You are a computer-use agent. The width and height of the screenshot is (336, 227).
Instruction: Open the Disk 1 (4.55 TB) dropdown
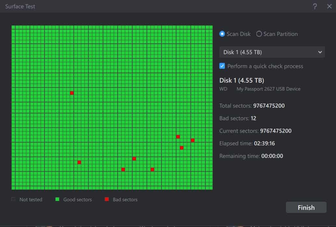click(x=272, y=52)
